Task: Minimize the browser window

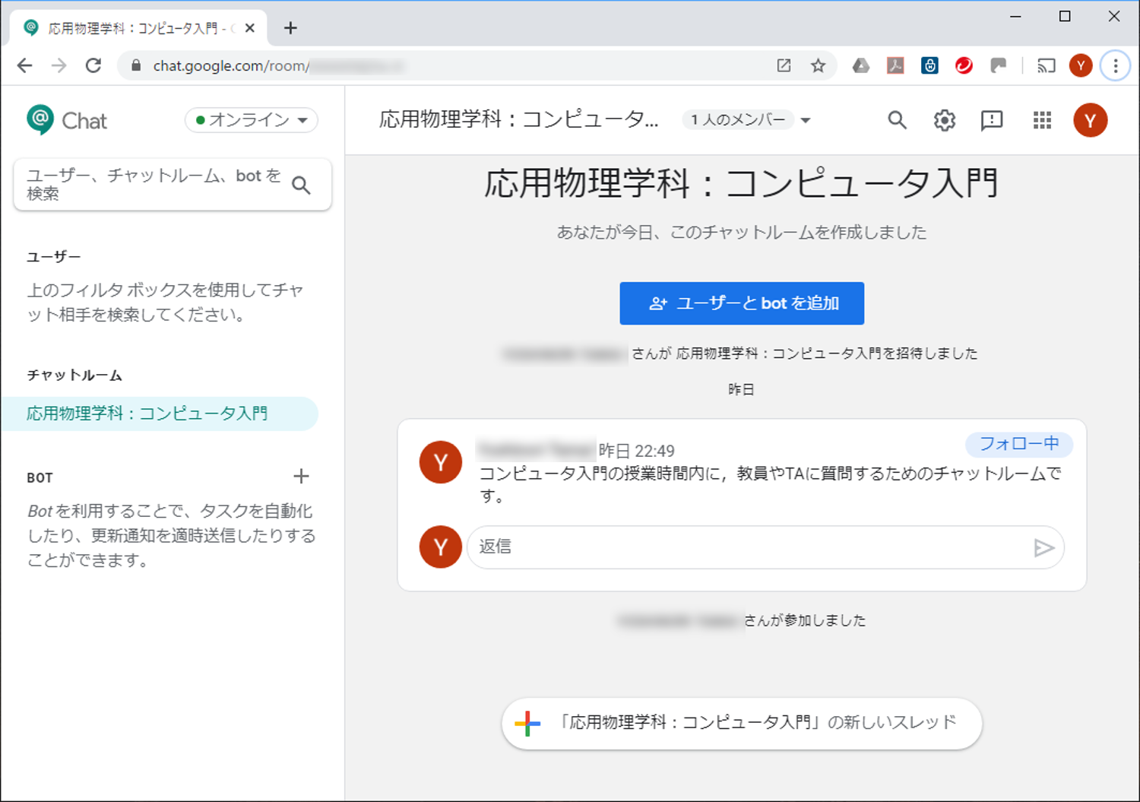Action: coord(1015,16)
